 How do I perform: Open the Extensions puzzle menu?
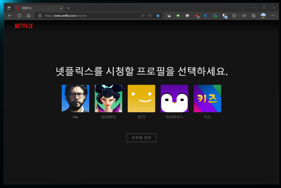pyautogui.click(x=234, y=16)
